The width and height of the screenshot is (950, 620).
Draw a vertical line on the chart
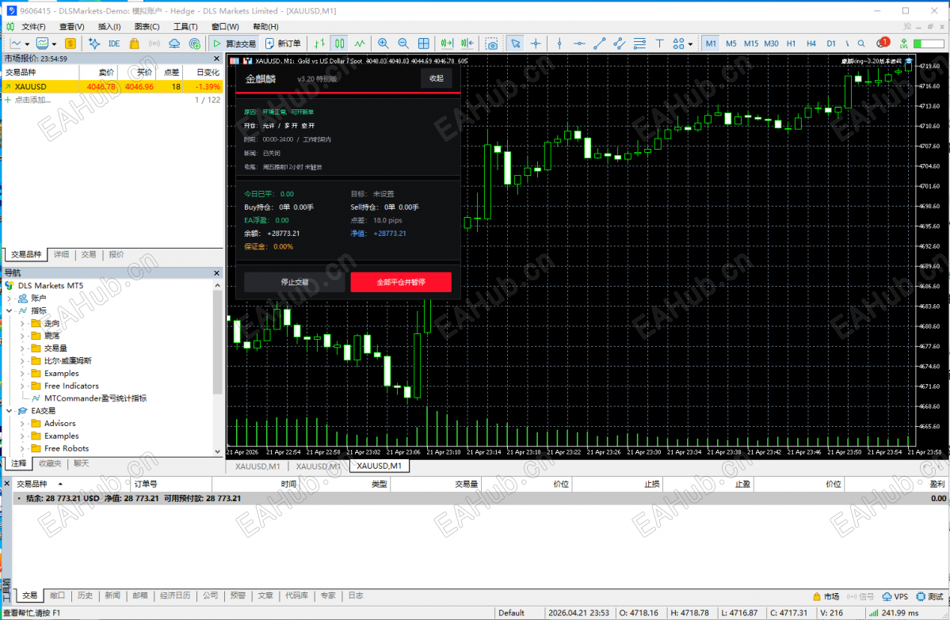point(559,44)
